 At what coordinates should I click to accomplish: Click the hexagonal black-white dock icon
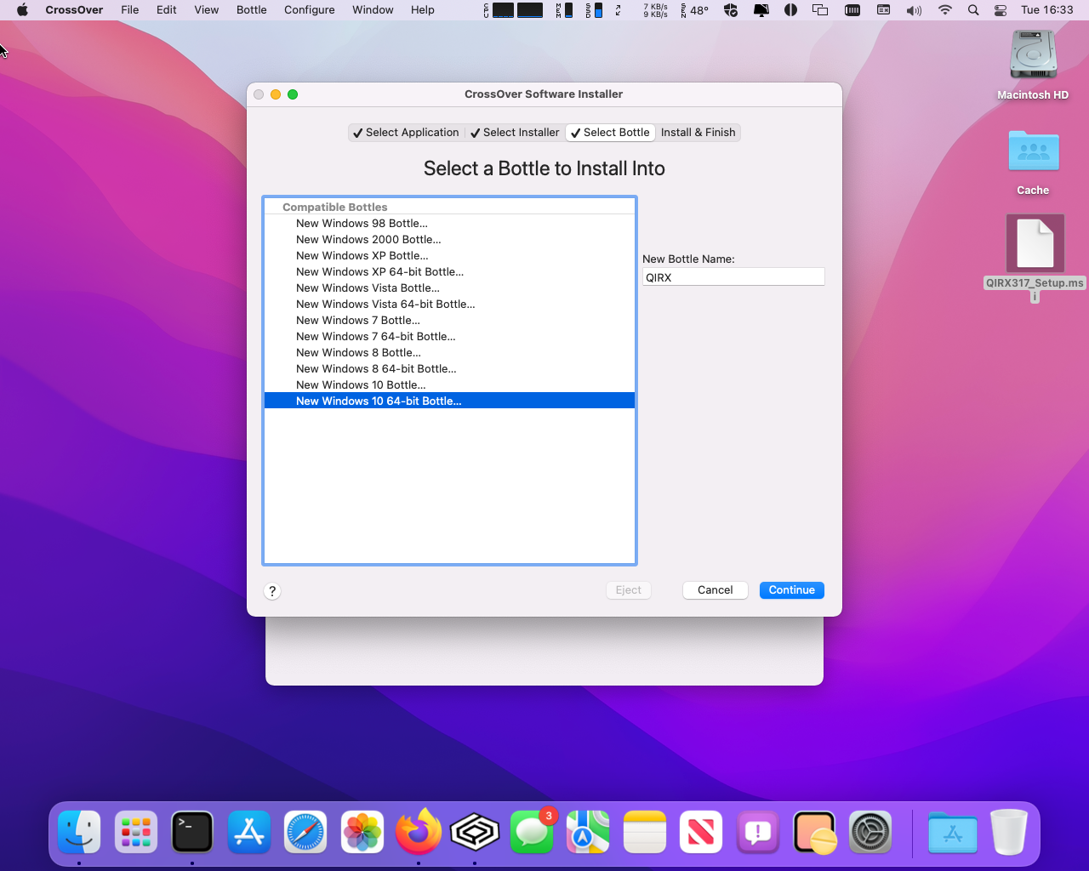tap(475, 831)
